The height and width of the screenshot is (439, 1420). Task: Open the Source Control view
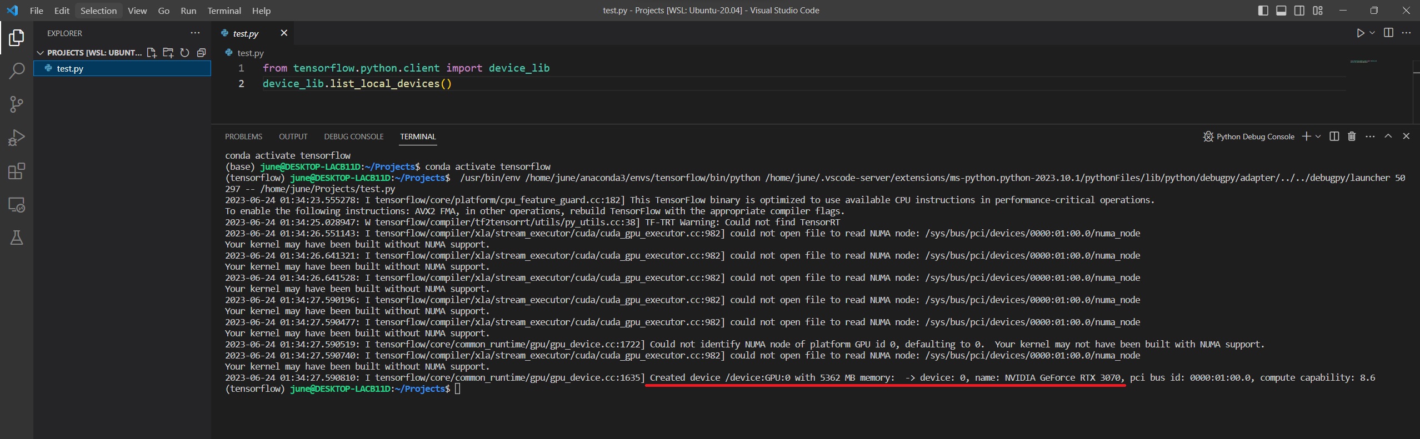pyautogui.click(x=17, y=104)
